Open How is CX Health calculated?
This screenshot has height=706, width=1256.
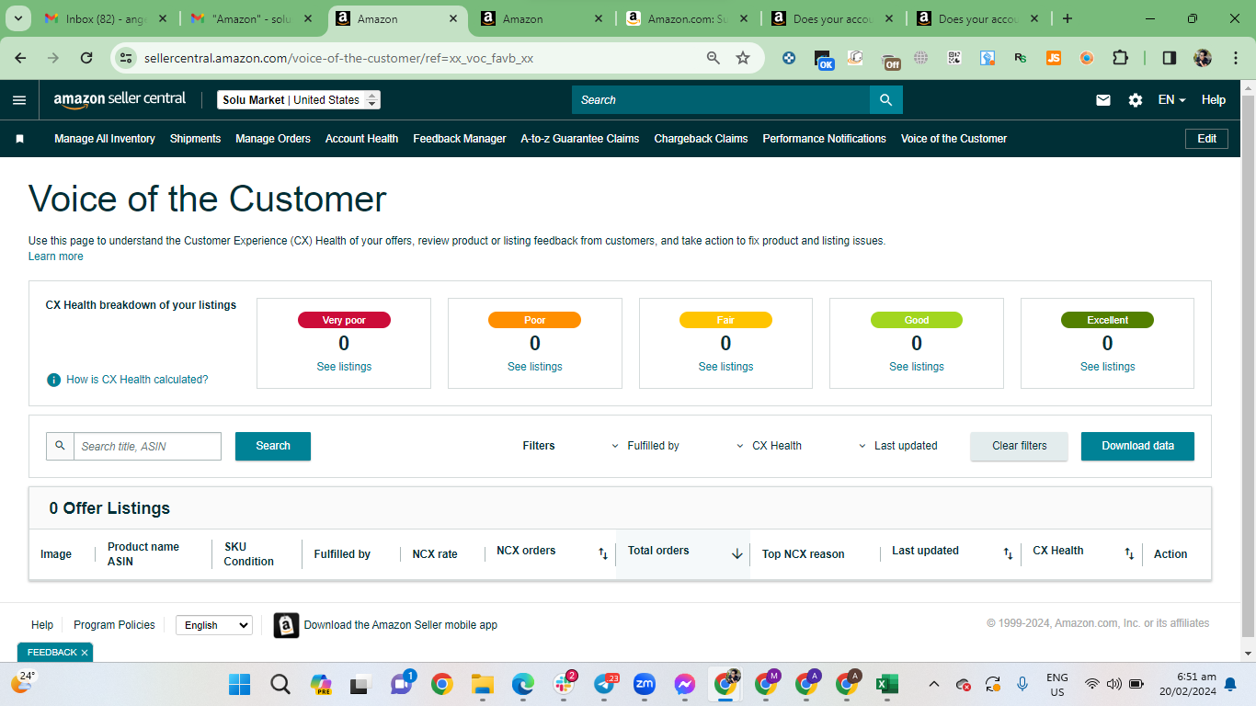click(x=137, y=380)
